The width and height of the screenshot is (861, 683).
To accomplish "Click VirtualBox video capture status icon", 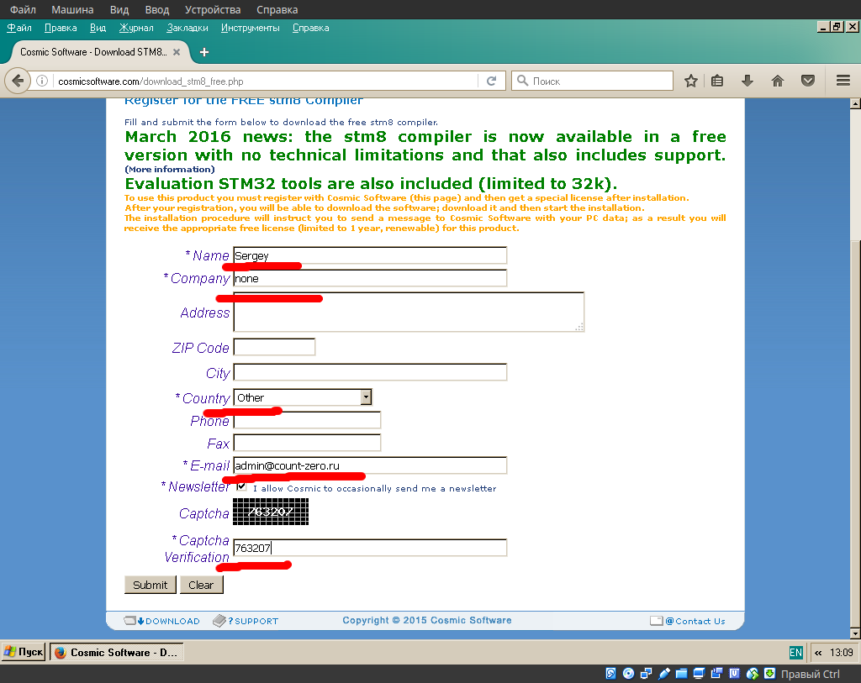I will point(716,674).
